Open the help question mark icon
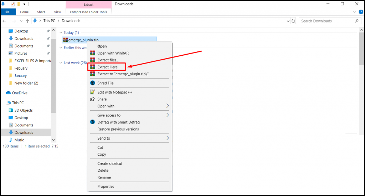The width and height of the screenshot is (365, 196). (361, 12)
